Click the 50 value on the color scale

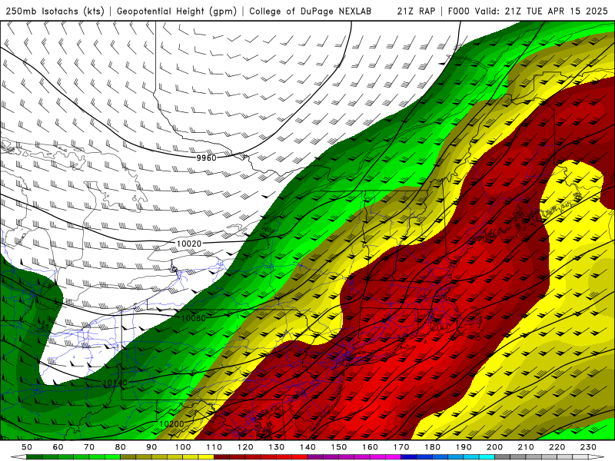point(27,447)
